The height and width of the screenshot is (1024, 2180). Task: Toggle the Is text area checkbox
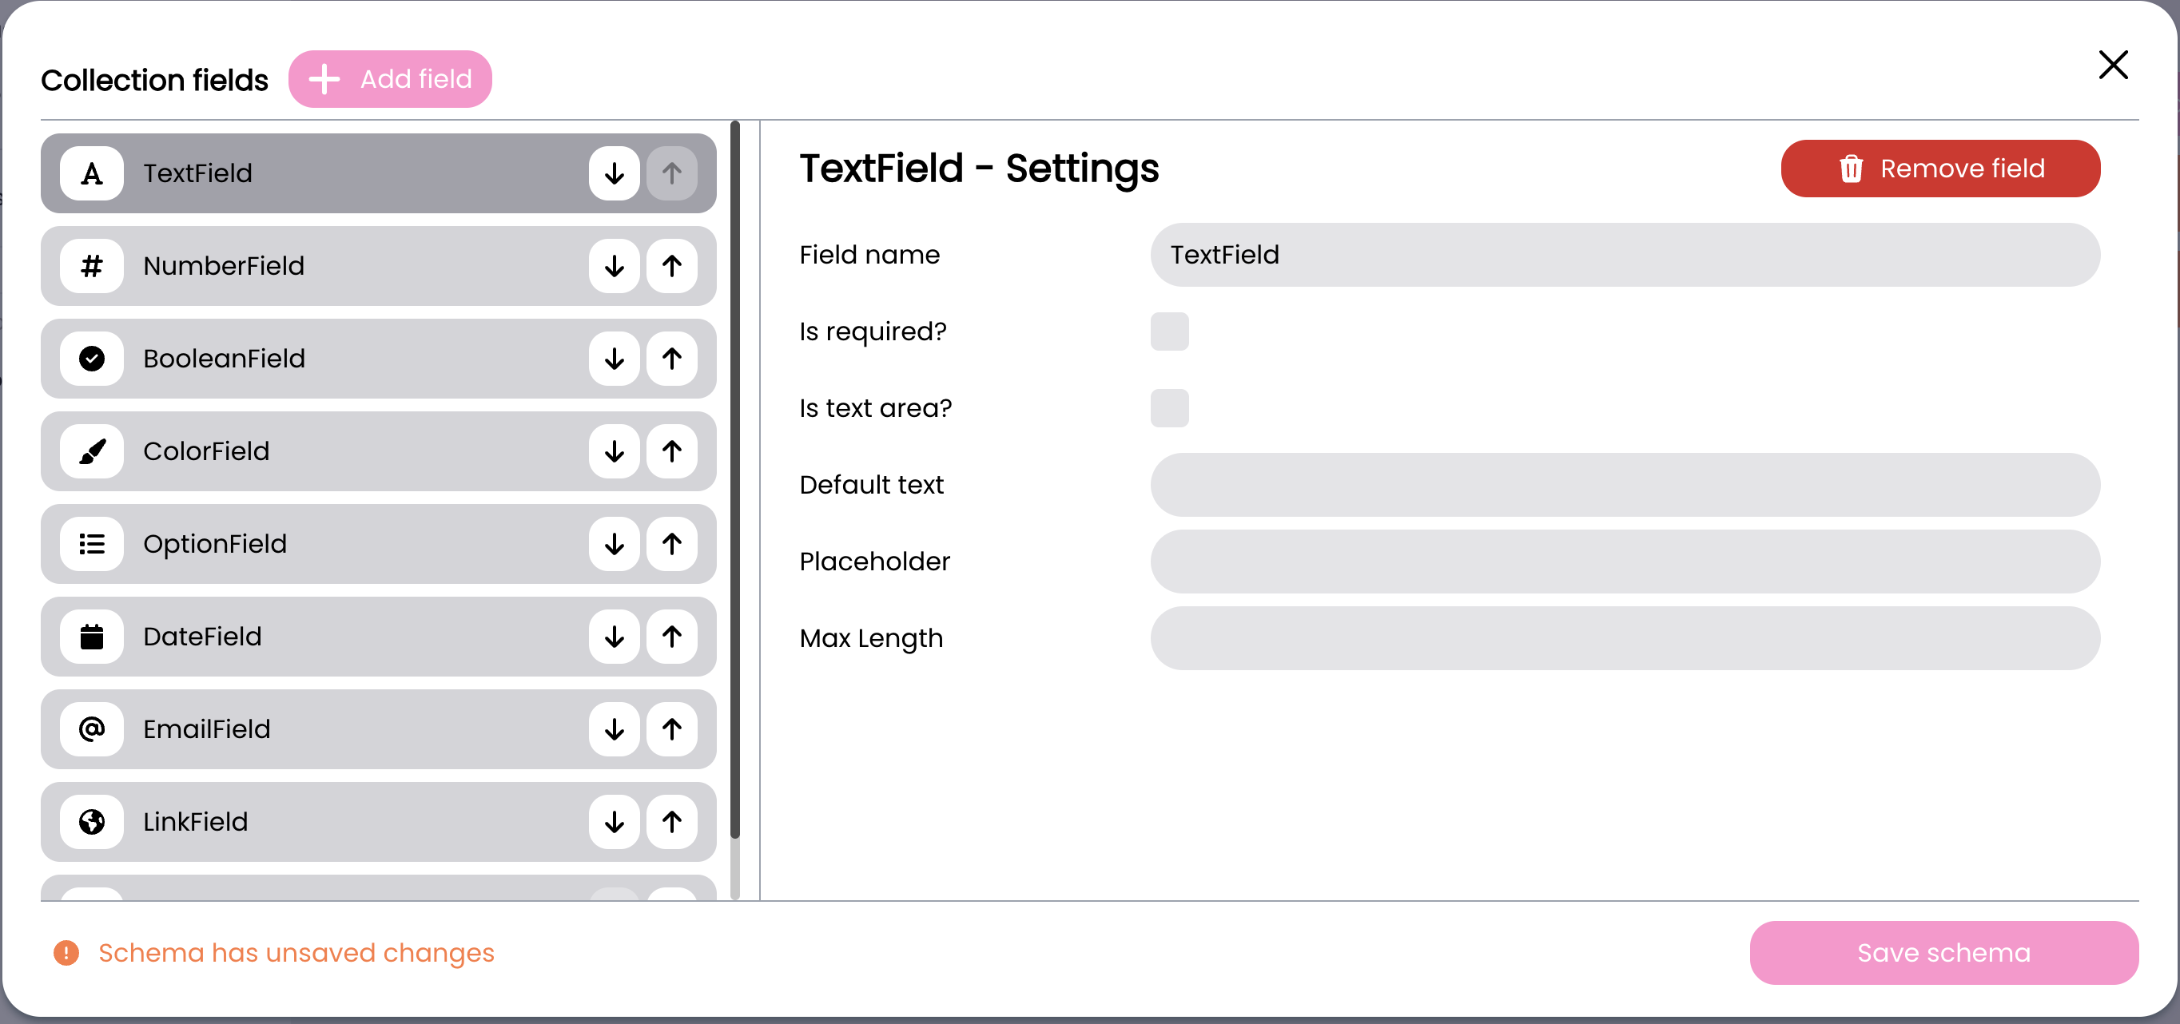(1168, 408)
